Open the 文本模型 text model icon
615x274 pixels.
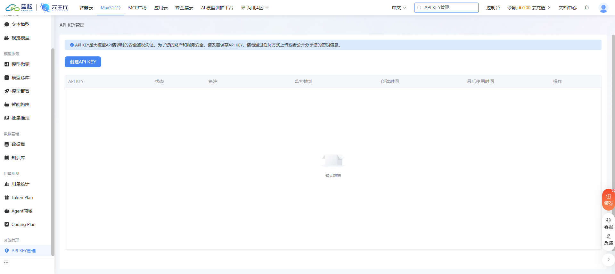click(7, 24)
